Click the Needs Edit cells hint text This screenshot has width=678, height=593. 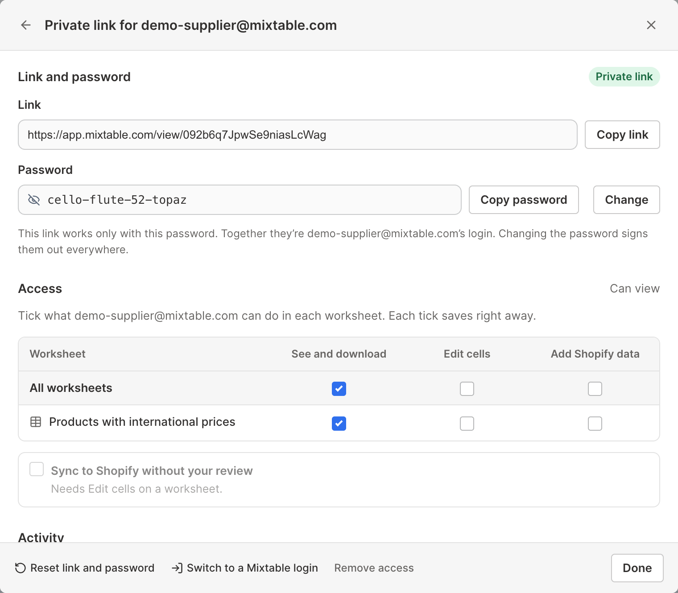(x=136, y=489)
